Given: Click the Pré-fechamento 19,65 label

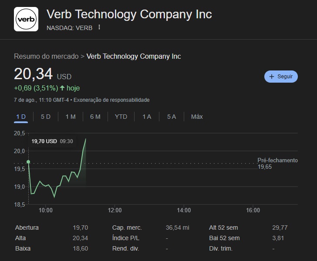Looking at the screenshot, I should pyautogui.click(x=277, y=164).
